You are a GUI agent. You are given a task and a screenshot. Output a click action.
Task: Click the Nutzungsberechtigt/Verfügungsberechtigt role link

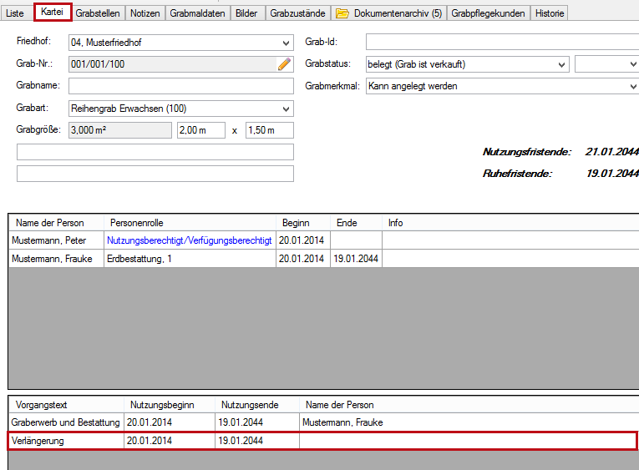point(190,240)
